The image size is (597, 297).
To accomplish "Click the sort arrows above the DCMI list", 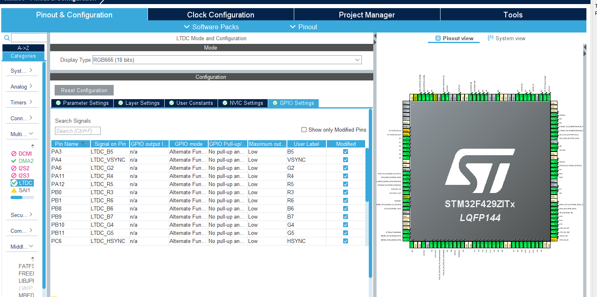I will point(33,146).
